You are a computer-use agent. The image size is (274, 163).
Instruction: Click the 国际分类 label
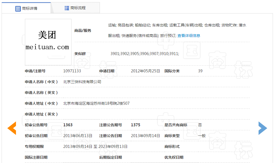pos(172,71)
